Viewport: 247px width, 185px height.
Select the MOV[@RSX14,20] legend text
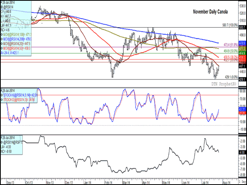coord(16,43)
